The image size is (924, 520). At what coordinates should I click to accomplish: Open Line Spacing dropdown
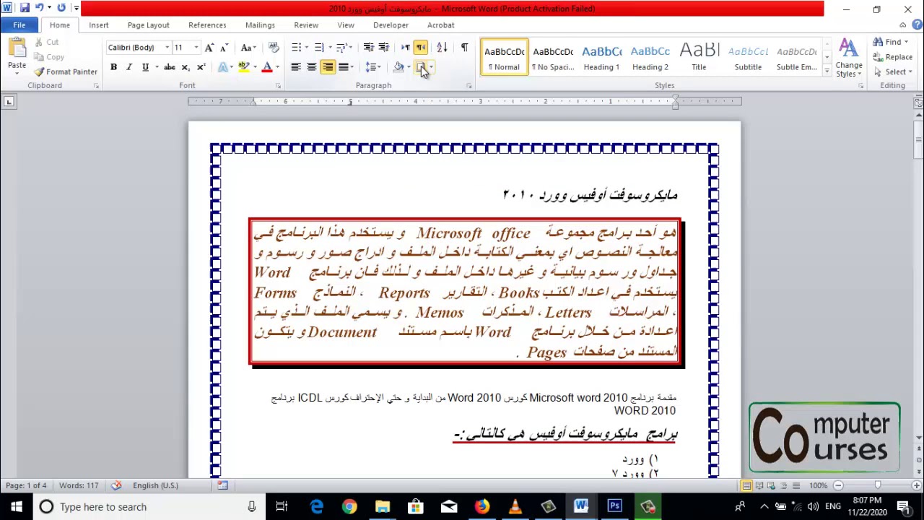click(373, 67)
